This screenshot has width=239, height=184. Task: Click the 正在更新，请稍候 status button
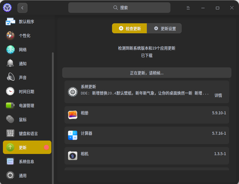147,73
